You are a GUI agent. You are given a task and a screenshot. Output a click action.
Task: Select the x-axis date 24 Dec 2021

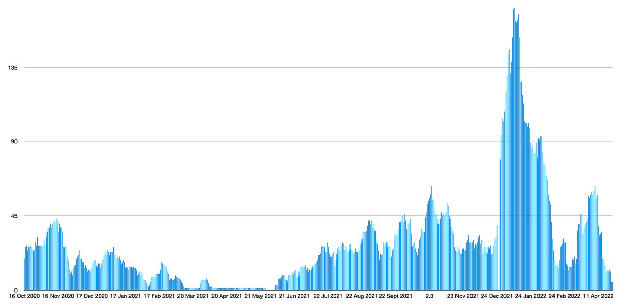(497, 296)
